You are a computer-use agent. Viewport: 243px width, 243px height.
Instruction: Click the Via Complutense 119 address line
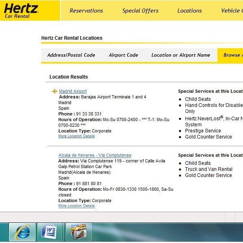[123, 161]
